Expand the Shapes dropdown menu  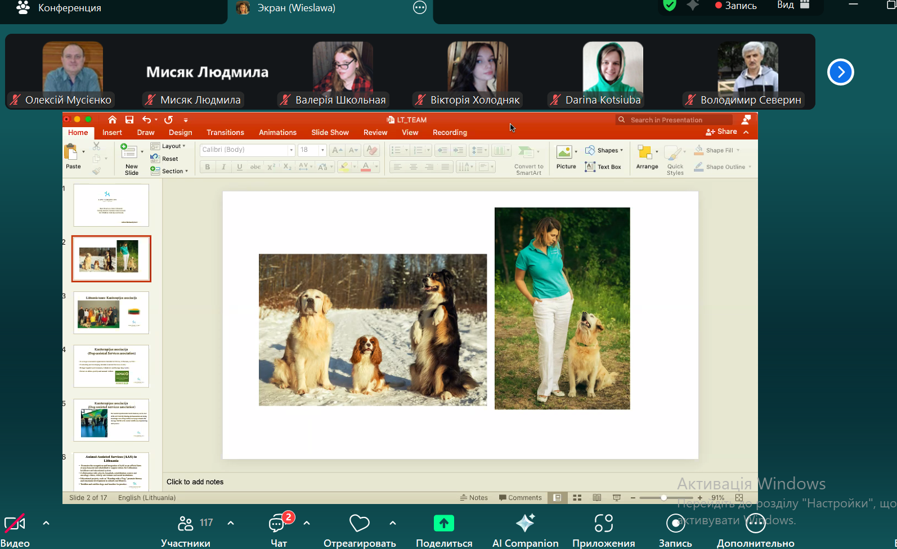(x=604, y=150)
